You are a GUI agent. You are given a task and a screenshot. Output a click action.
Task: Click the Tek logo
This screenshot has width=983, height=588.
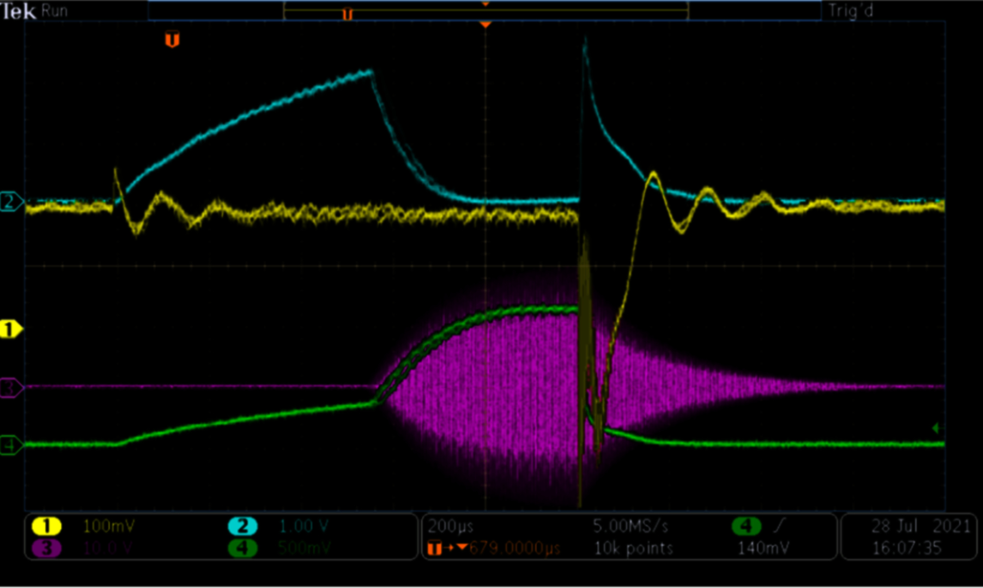tap(18, 11)
